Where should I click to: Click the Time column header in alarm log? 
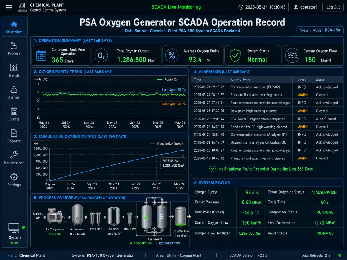(x=197, y=80)
